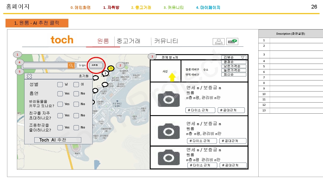This screenshot has width=323, height=181.
Task: Open the 마이페이지 profile icon
Action: tap(219, 41)
